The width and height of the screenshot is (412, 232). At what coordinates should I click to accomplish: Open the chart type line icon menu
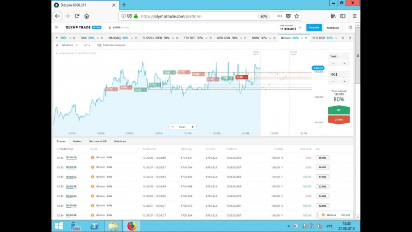87,45
